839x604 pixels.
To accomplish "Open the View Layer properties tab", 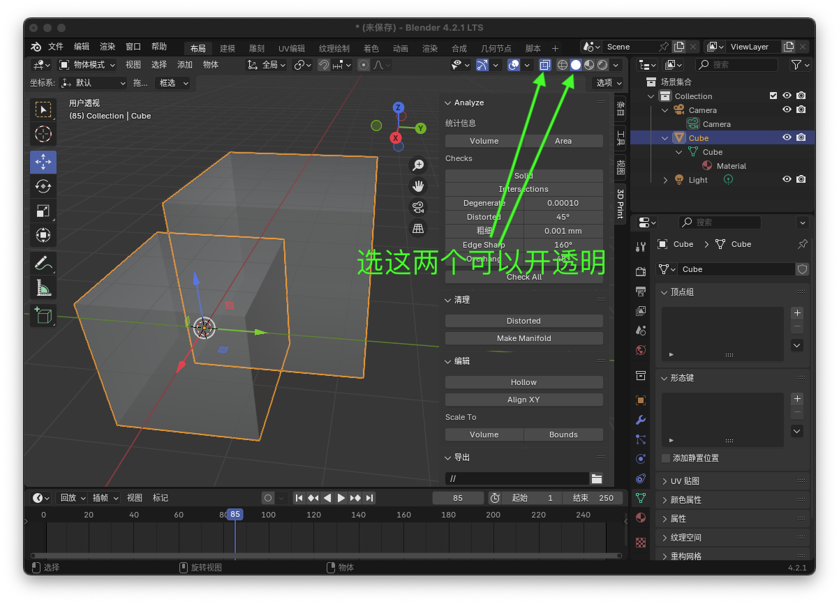I will pyautogui.click(x=641, y=310).
